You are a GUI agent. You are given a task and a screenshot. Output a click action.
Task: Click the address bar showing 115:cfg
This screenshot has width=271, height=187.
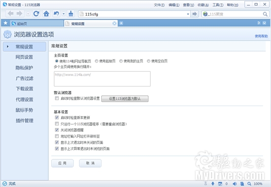134,14
